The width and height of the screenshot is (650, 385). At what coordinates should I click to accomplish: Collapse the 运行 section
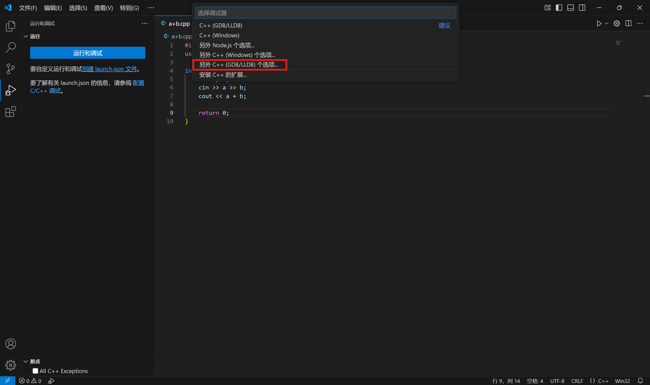click(26, 36)
